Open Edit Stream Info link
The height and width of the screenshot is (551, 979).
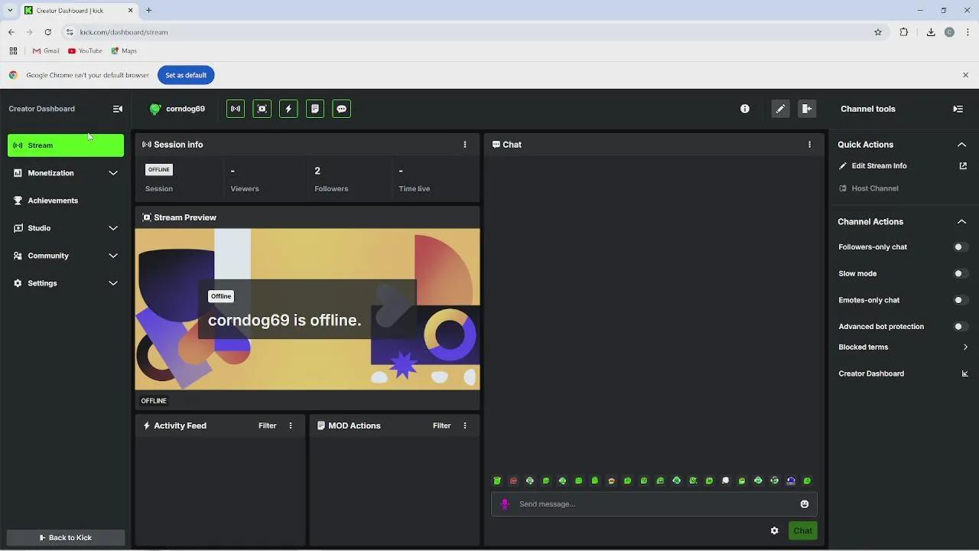coord(879,166)
